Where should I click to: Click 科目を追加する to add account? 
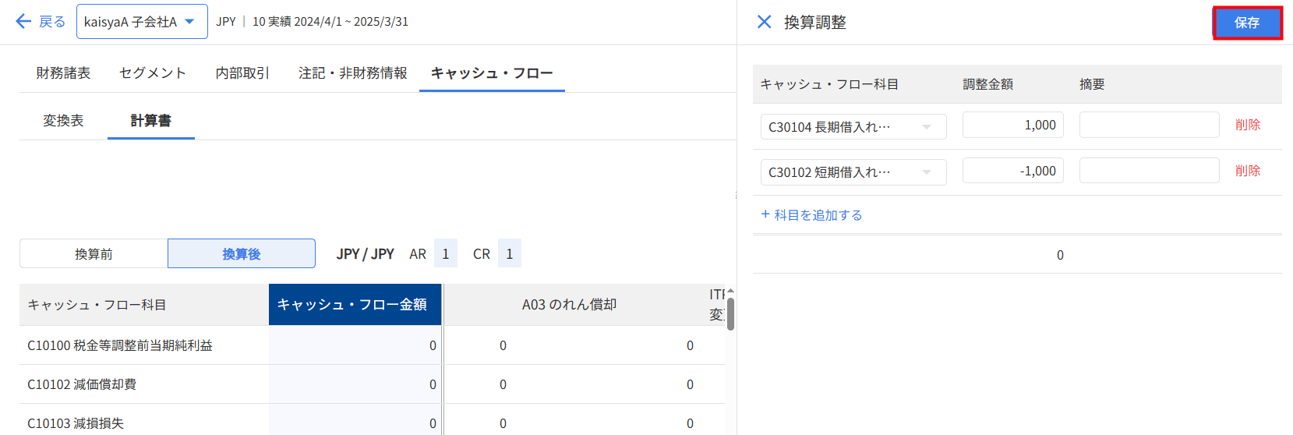tap(811, 215)
